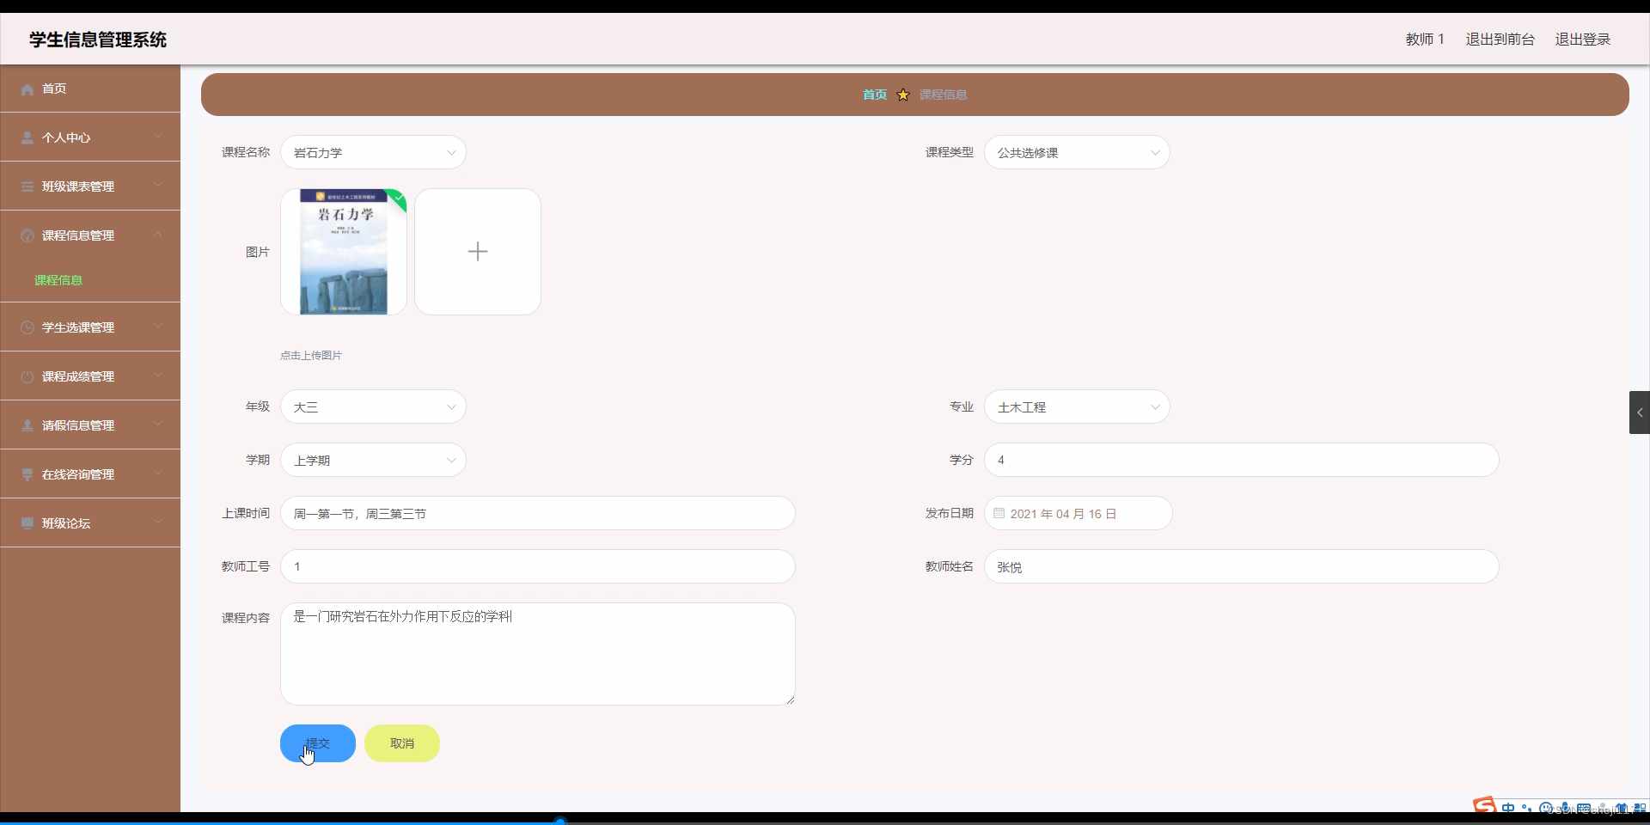The image size is (1650, 825).
Task: Click the plus tile to add another image
Action: pos(478,251)
